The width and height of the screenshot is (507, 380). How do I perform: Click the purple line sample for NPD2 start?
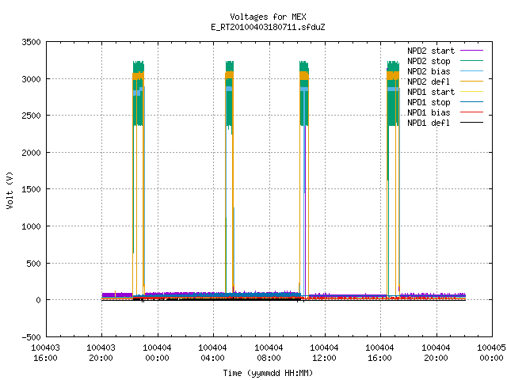(x=472, y=51)
